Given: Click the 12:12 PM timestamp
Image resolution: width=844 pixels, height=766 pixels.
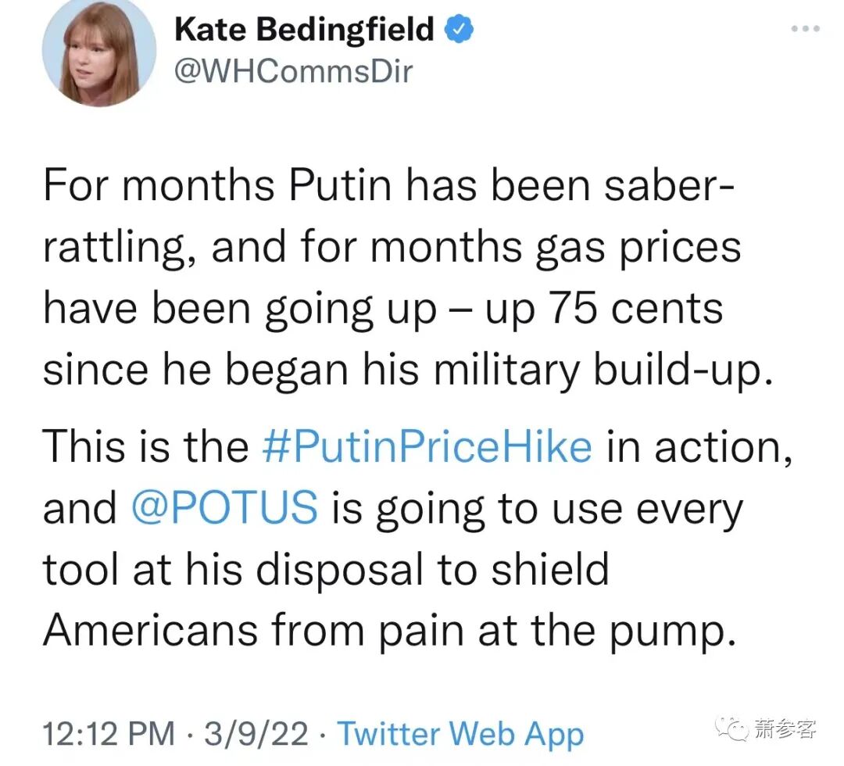Looking at the screenshot, I should point(109,733).
